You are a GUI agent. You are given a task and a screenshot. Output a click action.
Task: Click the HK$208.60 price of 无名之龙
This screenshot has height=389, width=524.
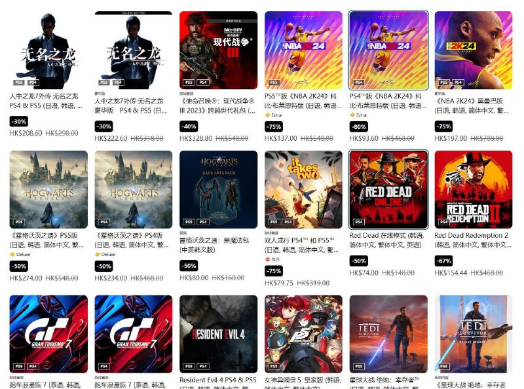(x=26, y=133)
